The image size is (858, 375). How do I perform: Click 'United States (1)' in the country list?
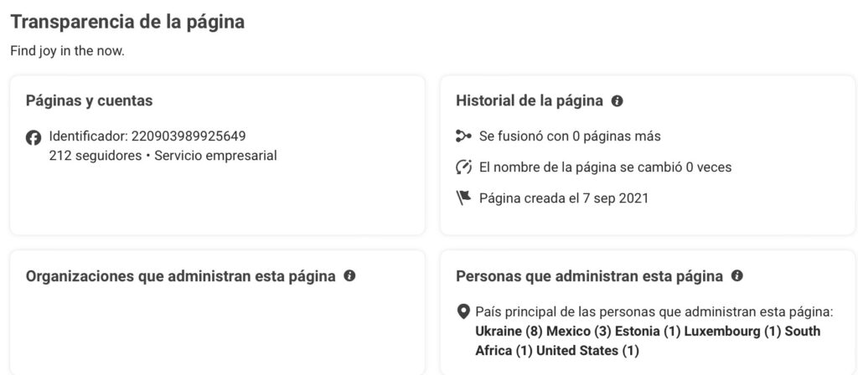pyautogui.click(x=587, y=351)
